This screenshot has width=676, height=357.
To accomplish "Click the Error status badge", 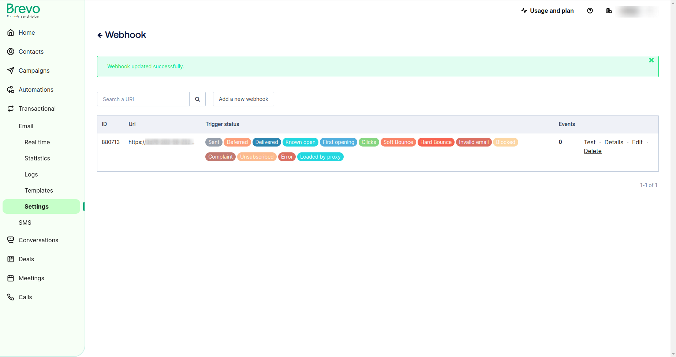I will point(287,157).
